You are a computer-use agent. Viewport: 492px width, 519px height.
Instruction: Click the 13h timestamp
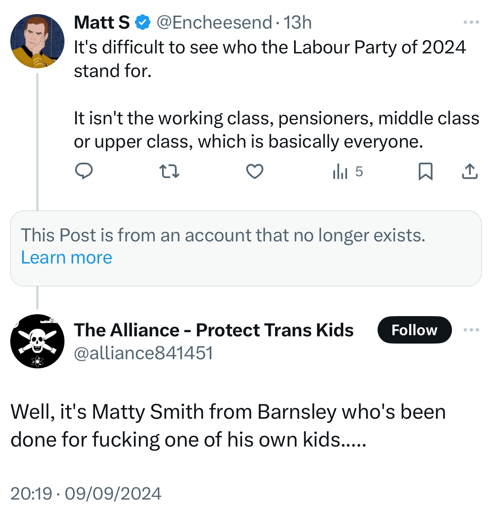click(297, 22)
